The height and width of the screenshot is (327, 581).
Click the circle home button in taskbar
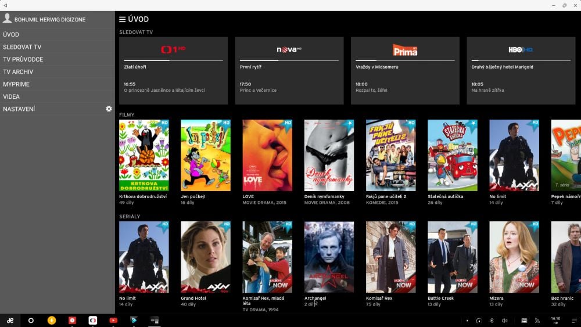click(x=31, y=321)
